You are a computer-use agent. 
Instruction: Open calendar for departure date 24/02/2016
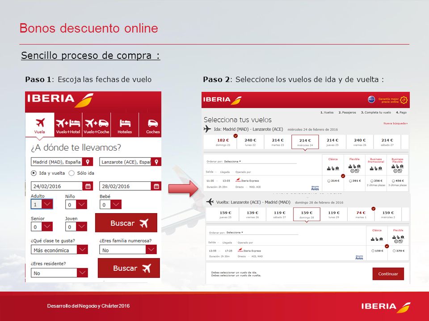coord(88,186)
